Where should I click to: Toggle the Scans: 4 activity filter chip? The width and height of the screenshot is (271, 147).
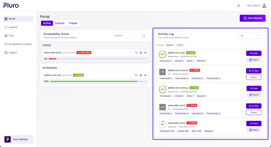click(170, 45)
